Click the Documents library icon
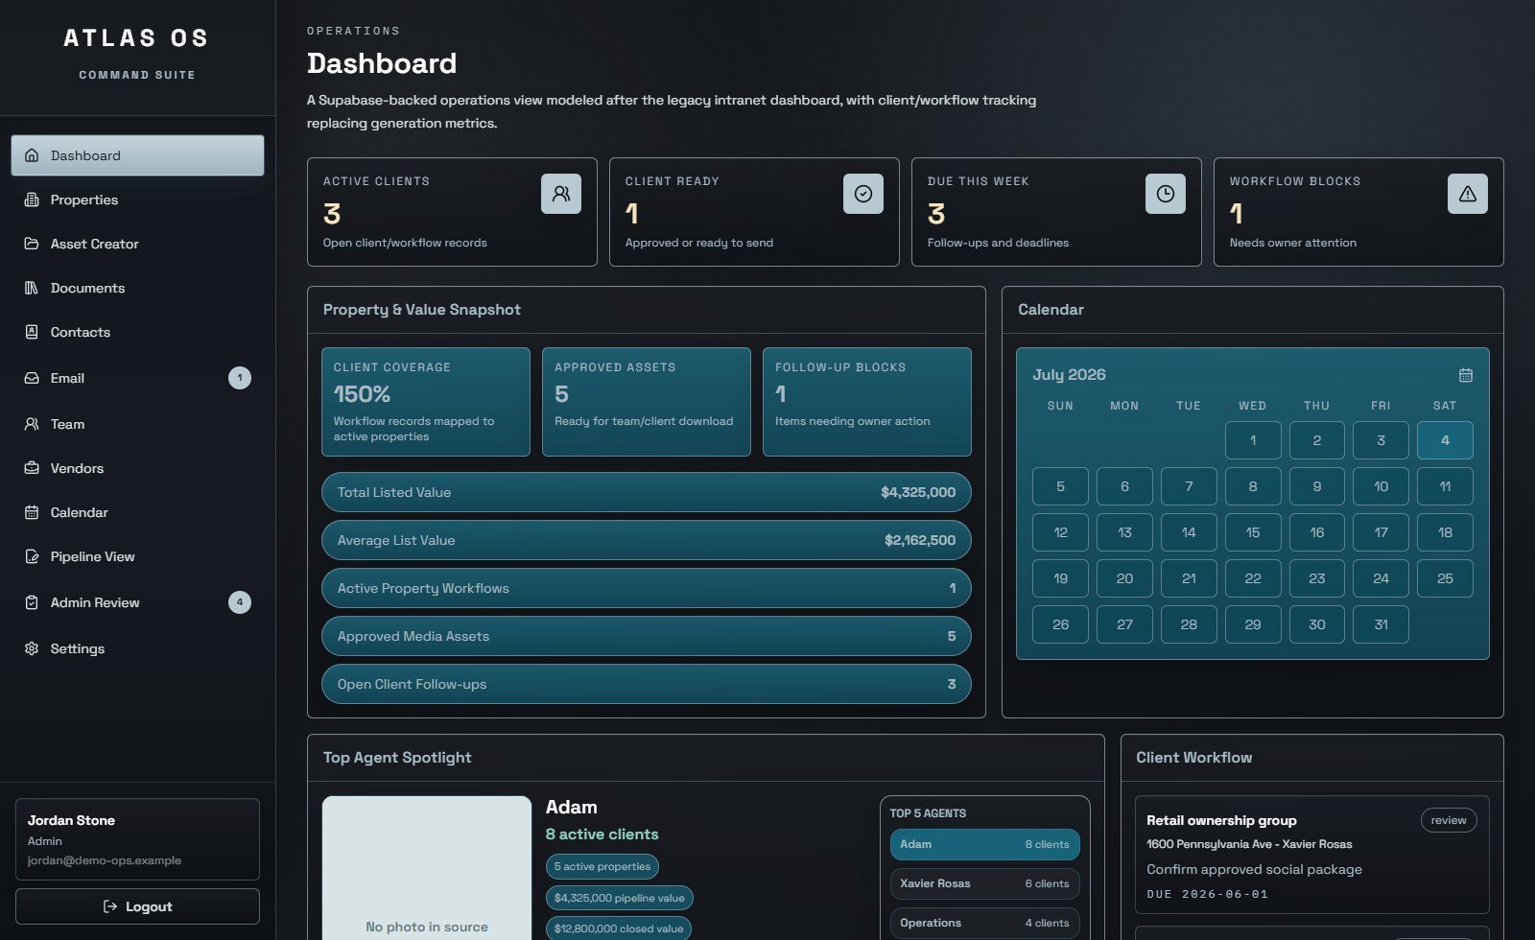 [x=32, y=288]
